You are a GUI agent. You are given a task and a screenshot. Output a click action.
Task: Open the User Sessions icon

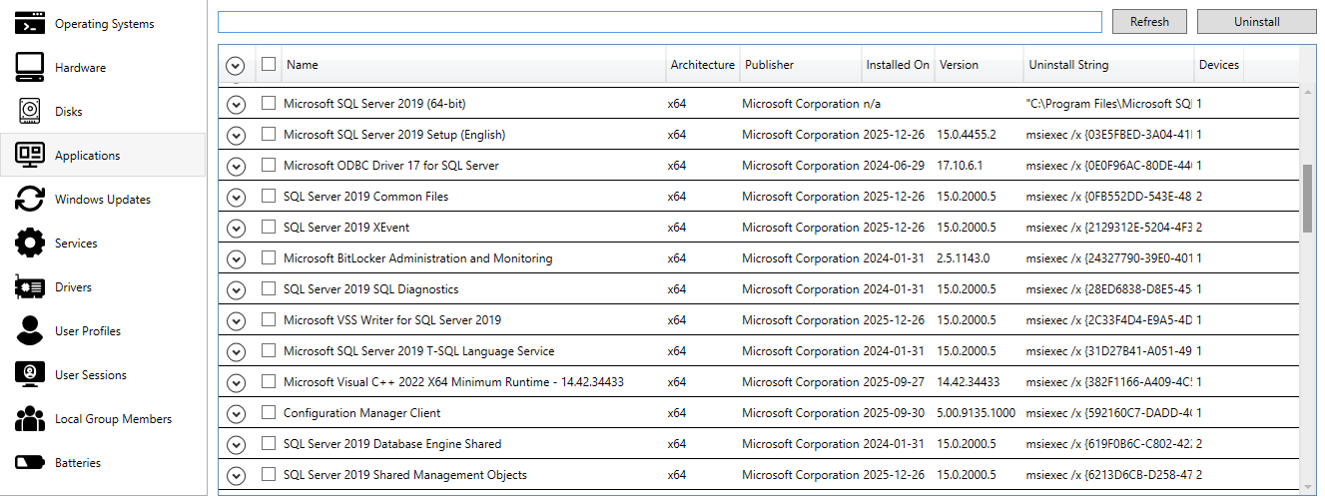click(30, 374)
